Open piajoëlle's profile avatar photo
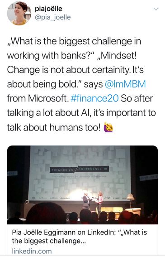This screenshot has height=257, width=165. (x=19, y=13)
